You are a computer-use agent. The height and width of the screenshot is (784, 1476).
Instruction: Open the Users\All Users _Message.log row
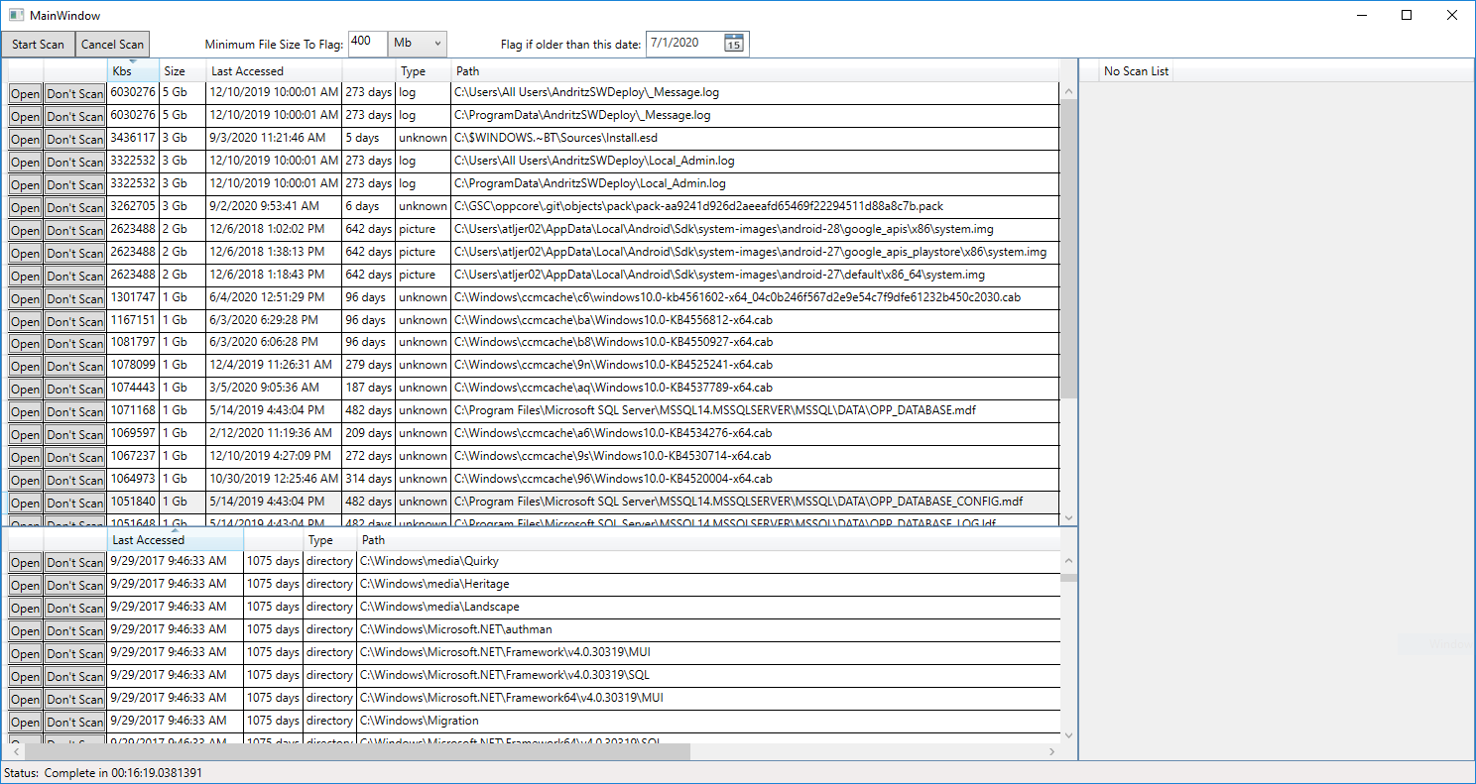(x=26, y=93)
